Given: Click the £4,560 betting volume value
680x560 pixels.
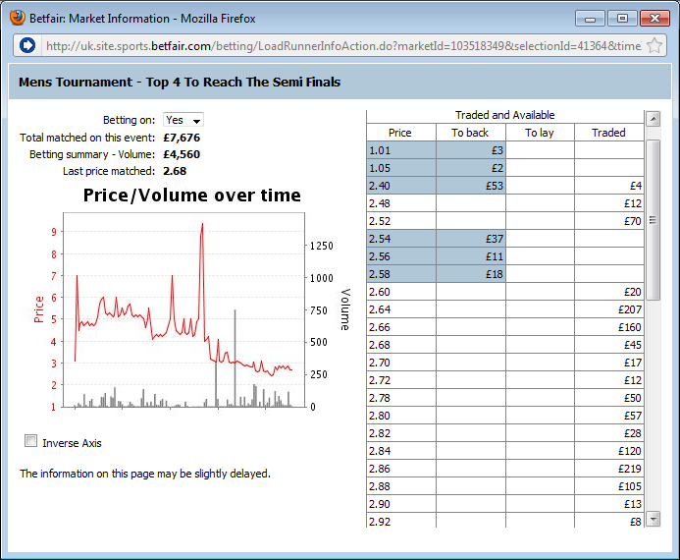Looking at the screenshot, I should coord(182,154).
